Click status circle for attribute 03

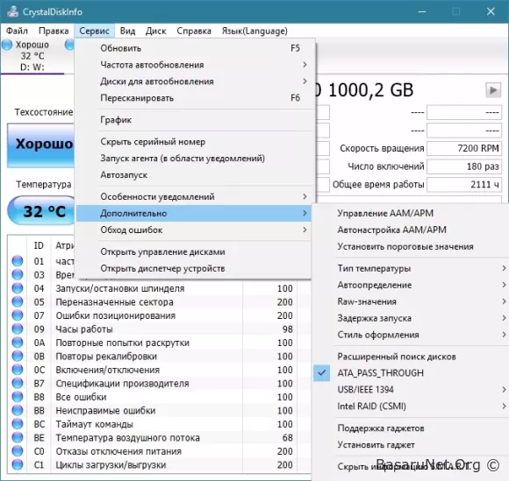18,274
